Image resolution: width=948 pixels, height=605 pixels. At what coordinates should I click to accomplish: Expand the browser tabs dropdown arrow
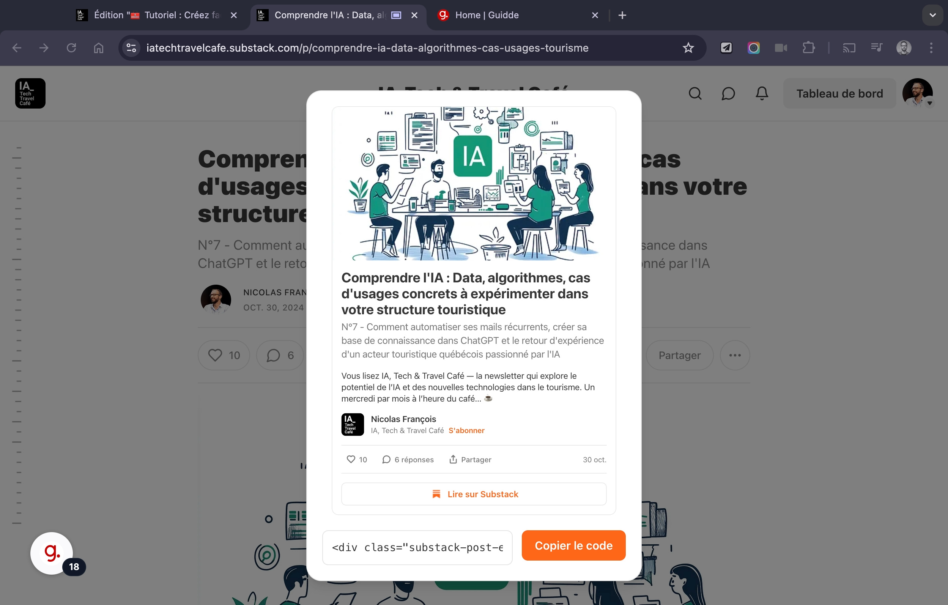[933, 15]
